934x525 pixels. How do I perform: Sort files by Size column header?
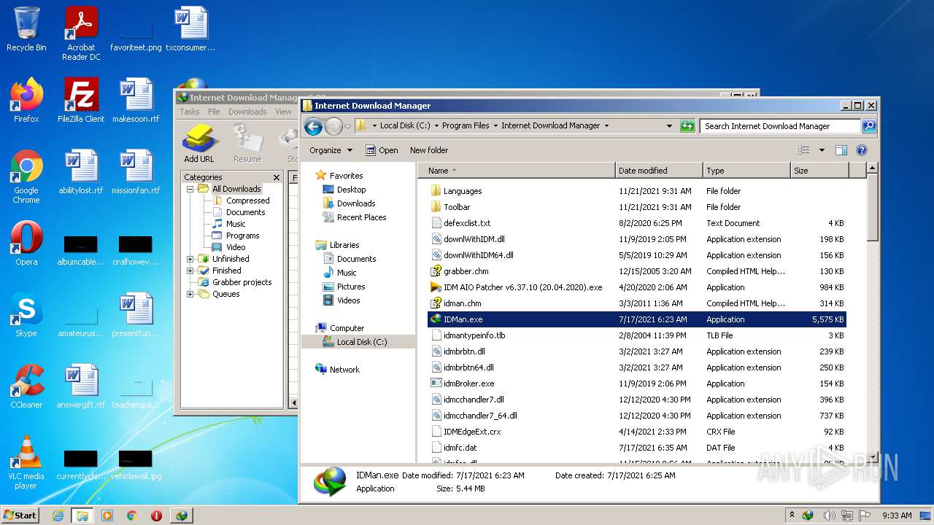point(819,171)
